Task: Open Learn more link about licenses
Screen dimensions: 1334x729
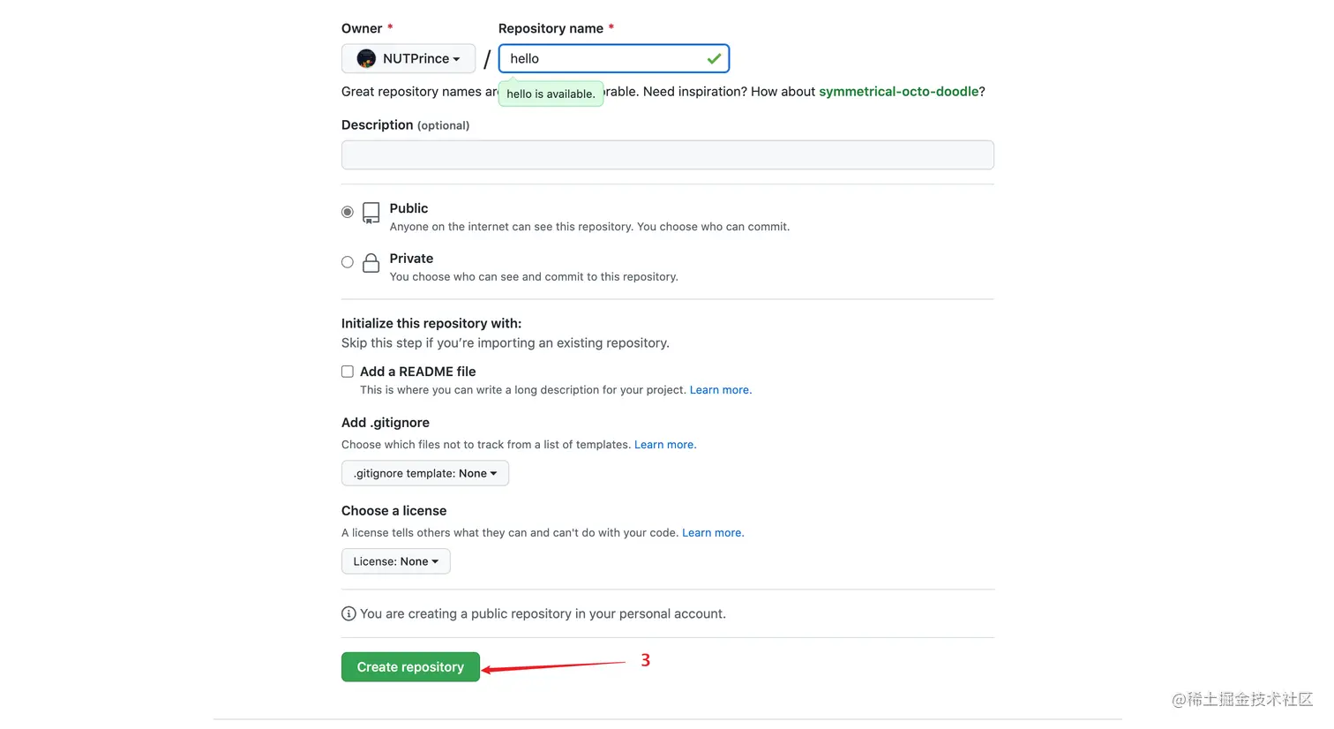Action: [x=712, y=533]
